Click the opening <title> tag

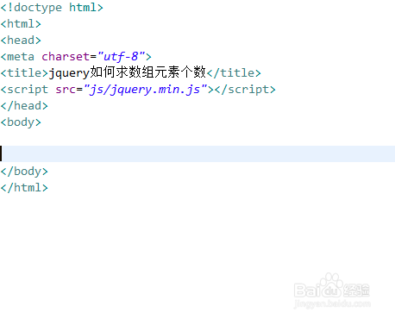(x=24, y=73)
